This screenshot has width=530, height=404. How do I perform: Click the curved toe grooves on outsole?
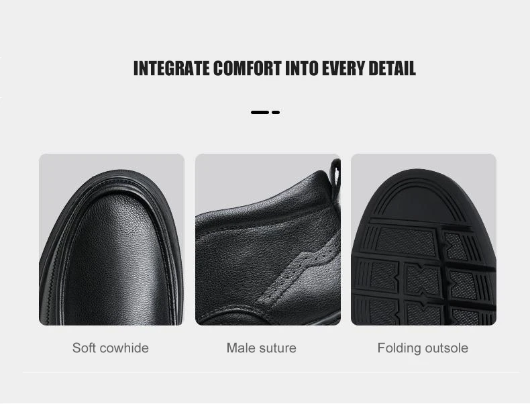click(419, 196)
